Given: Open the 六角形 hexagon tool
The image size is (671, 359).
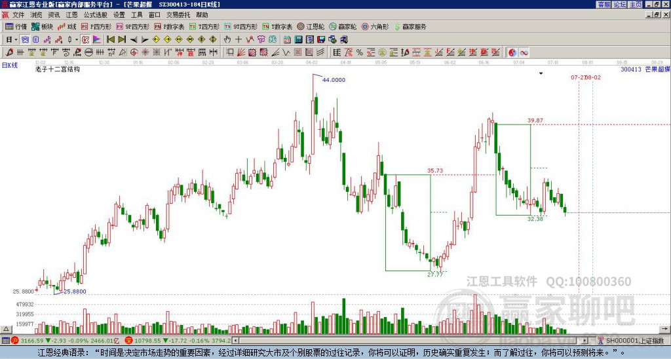Looking at the screenshot, I should click(x=375, y=26).
